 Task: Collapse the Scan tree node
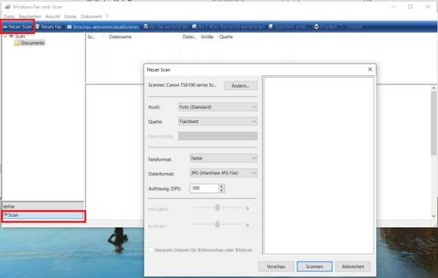pyautogui.click(x=5, y=36)
